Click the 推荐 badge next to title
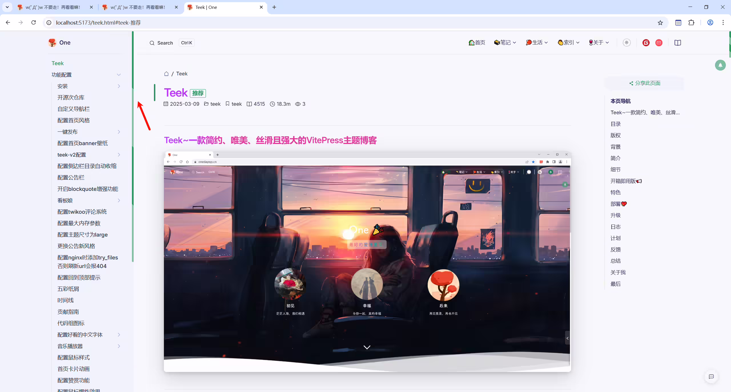The width and height of the screenshot is (731, 392). pyautogui.click(x=198, y=93)
